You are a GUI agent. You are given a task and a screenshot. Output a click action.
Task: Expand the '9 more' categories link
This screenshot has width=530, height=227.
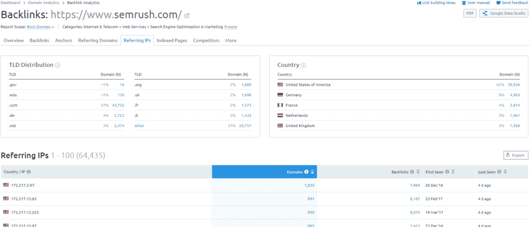coord(230,27)
